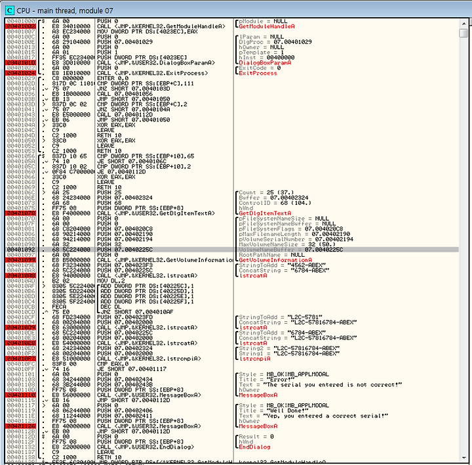Click red GetModuleHandleA comment
The width and height of the screenshot is (472, 465).
click(267, 26)
